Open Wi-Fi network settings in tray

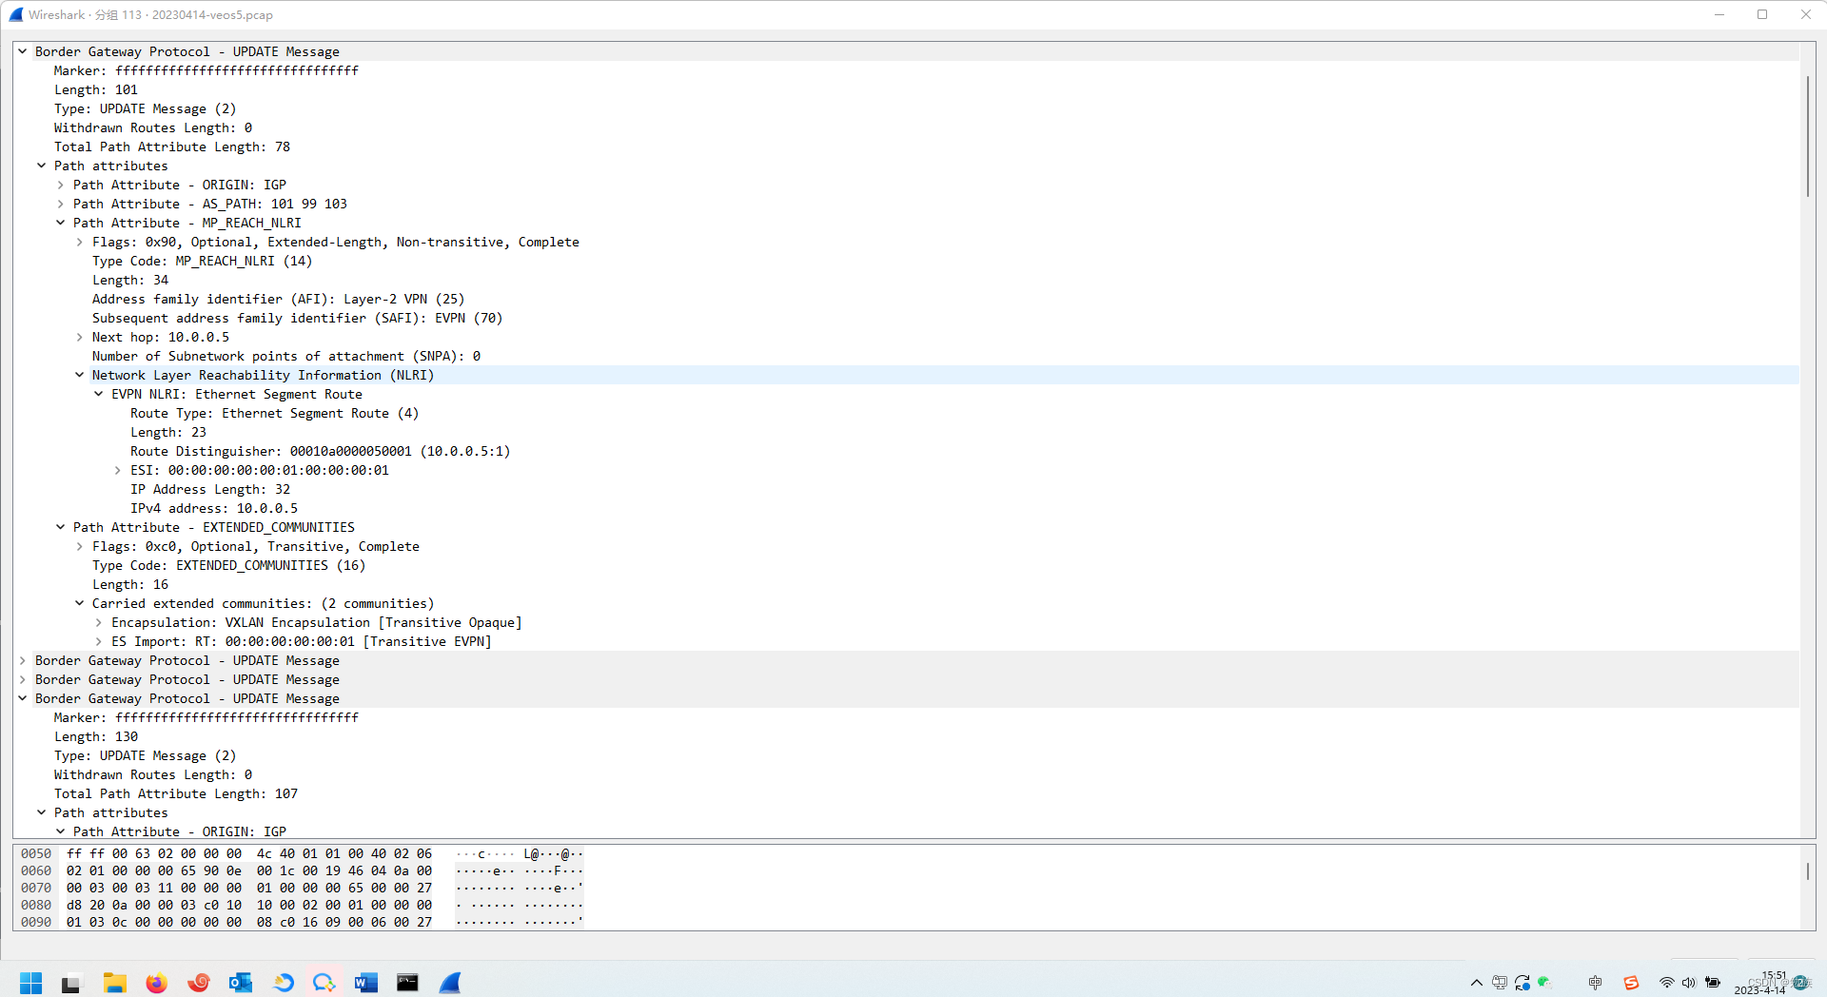pos(1666,983)
